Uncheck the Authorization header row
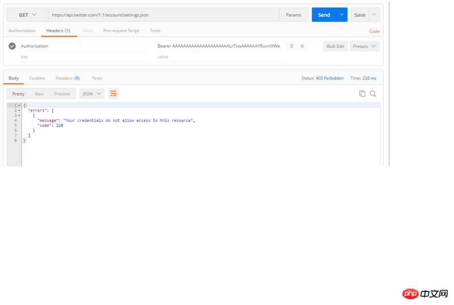Image resolution: width=454 pixels, height=305 pixels. (x=12, y=46)
